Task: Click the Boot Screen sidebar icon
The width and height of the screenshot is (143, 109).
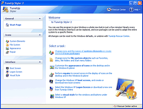Action: coord(7,68)
